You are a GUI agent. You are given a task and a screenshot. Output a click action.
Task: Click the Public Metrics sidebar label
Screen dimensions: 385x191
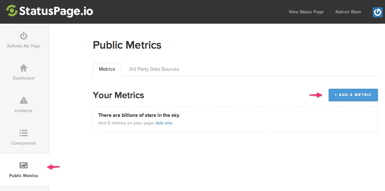coord(23,176)
